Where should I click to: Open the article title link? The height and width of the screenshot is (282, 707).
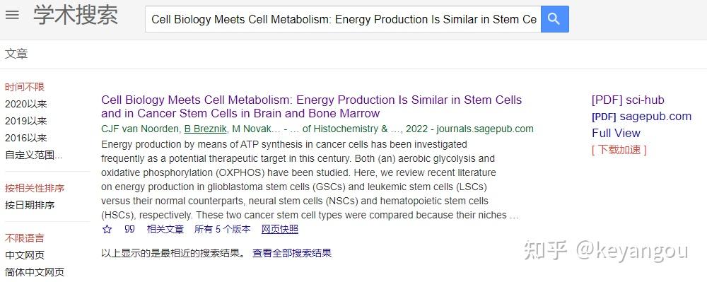pyautogui.click(x=311, y=106)
